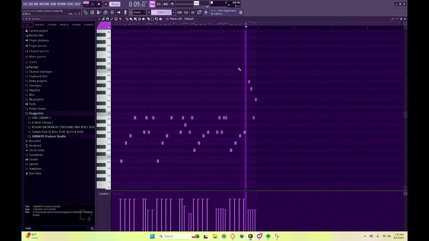The width and height of the screenshot is (429, 241).
Task: Open the piano roll main menu arrow
Action: click(99, 19)
